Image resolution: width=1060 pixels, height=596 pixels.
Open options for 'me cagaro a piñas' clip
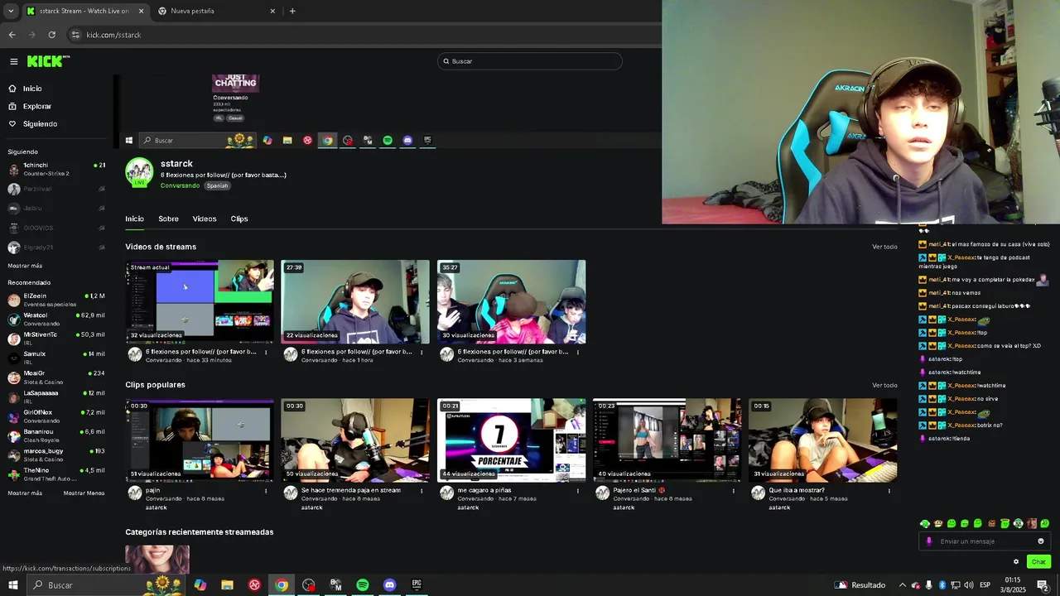(x=577, y=490)
